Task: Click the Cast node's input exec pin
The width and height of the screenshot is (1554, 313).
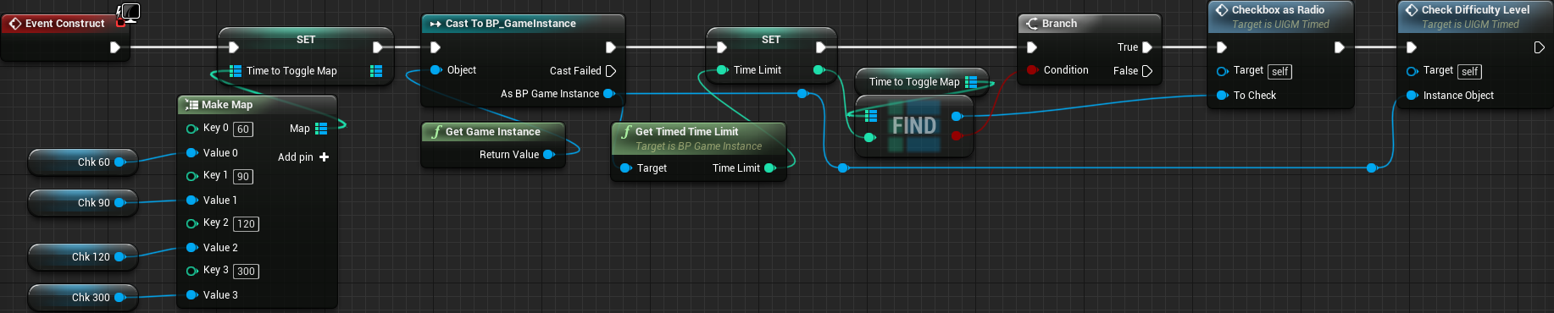Action: point(436,47)
